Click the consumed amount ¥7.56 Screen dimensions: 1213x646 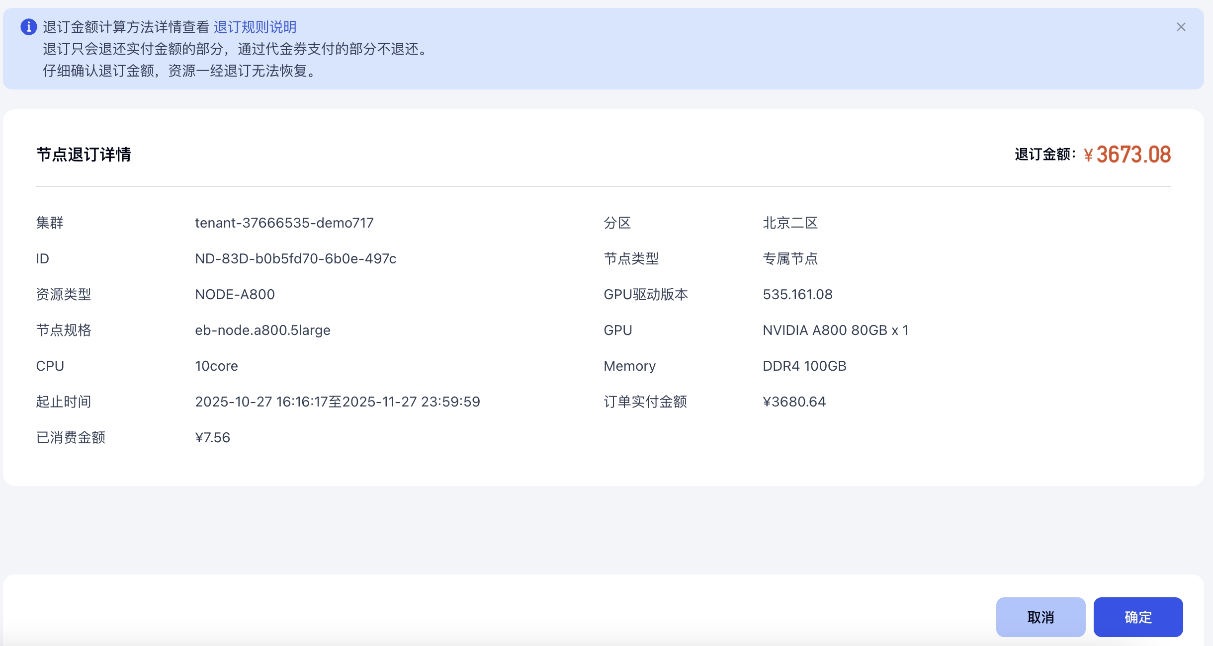[x=212, y=437]
